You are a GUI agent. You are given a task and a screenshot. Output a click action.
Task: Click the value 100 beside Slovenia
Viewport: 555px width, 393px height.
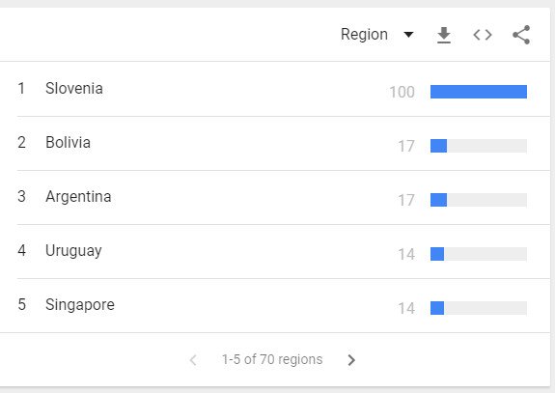click(x=402, y=92)
